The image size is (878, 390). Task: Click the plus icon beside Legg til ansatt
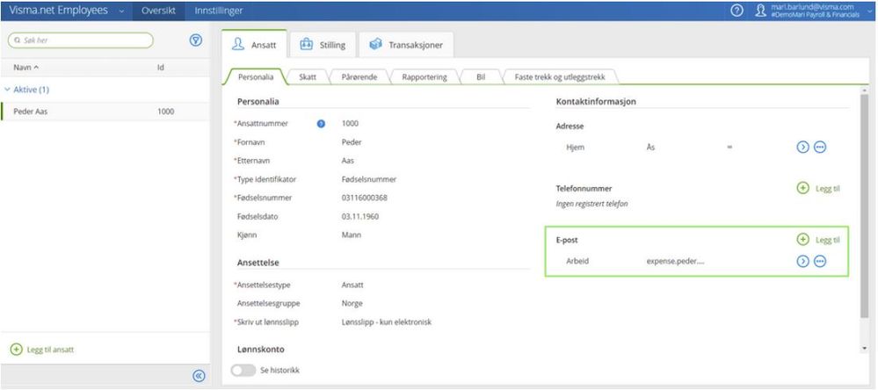17,350
